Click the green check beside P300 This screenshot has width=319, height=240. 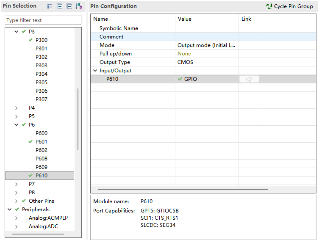31,40
